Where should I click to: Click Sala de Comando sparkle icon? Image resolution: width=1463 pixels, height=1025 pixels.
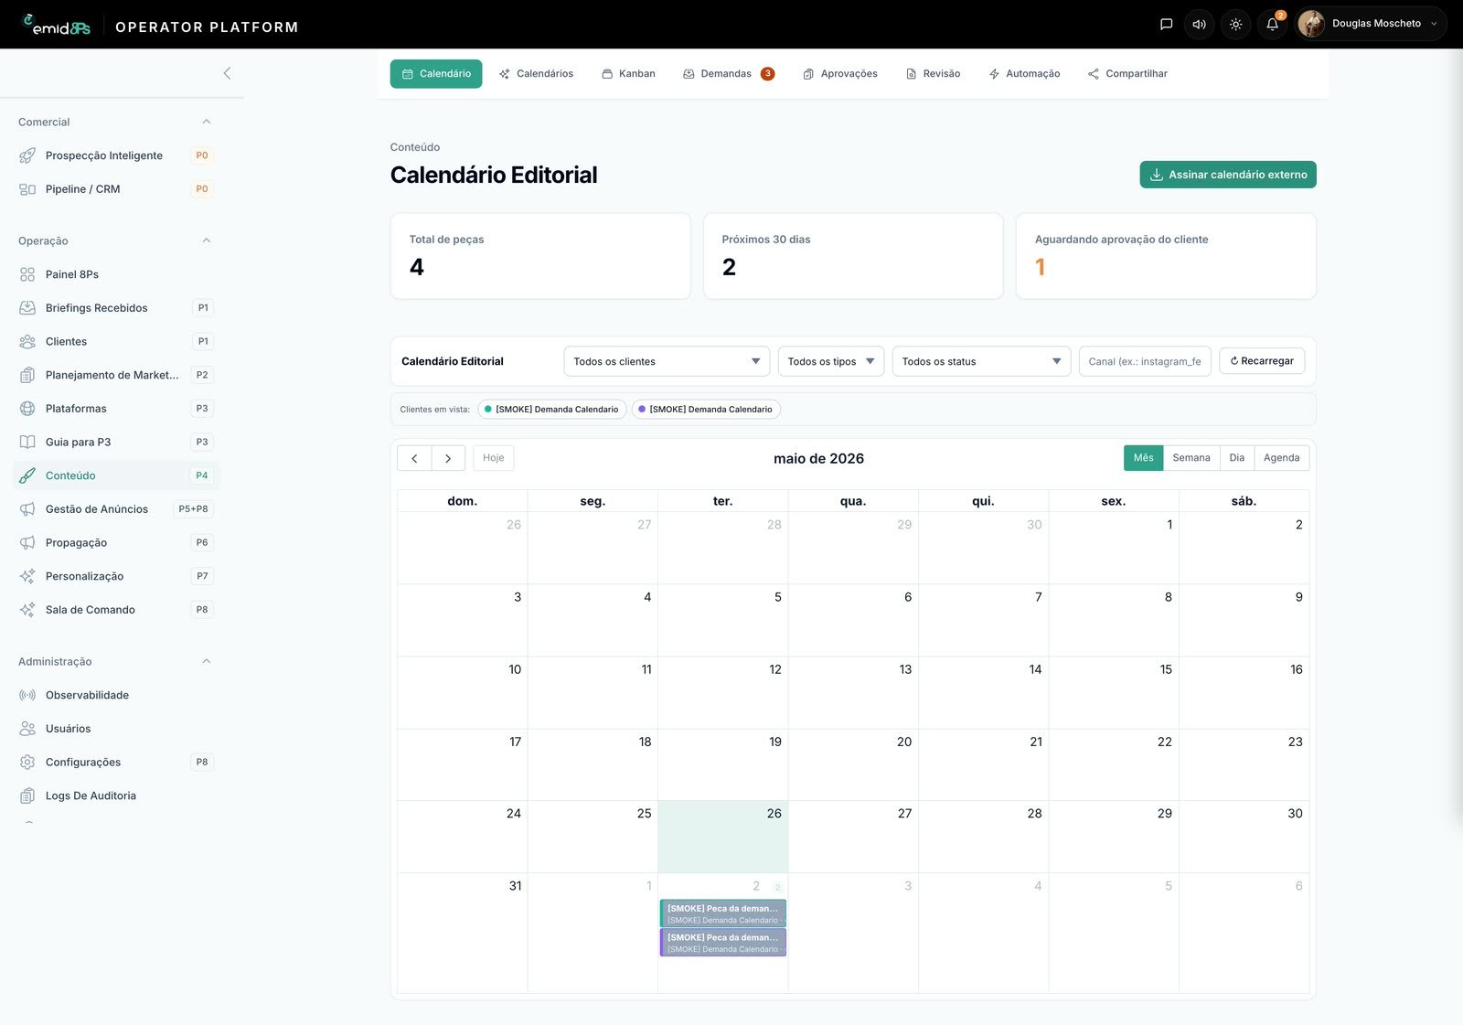[x=27, y=610]
